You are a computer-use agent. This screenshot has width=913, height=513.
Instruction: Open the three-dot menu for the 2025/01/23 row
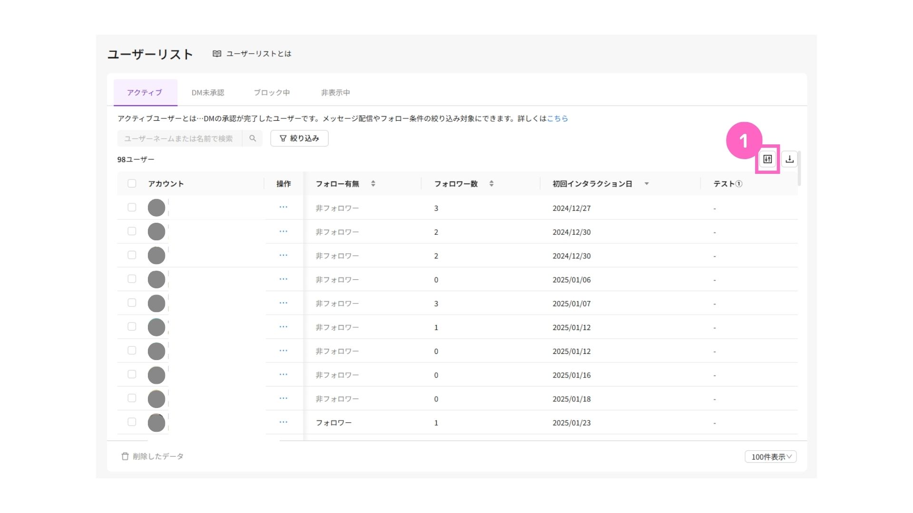283,422
